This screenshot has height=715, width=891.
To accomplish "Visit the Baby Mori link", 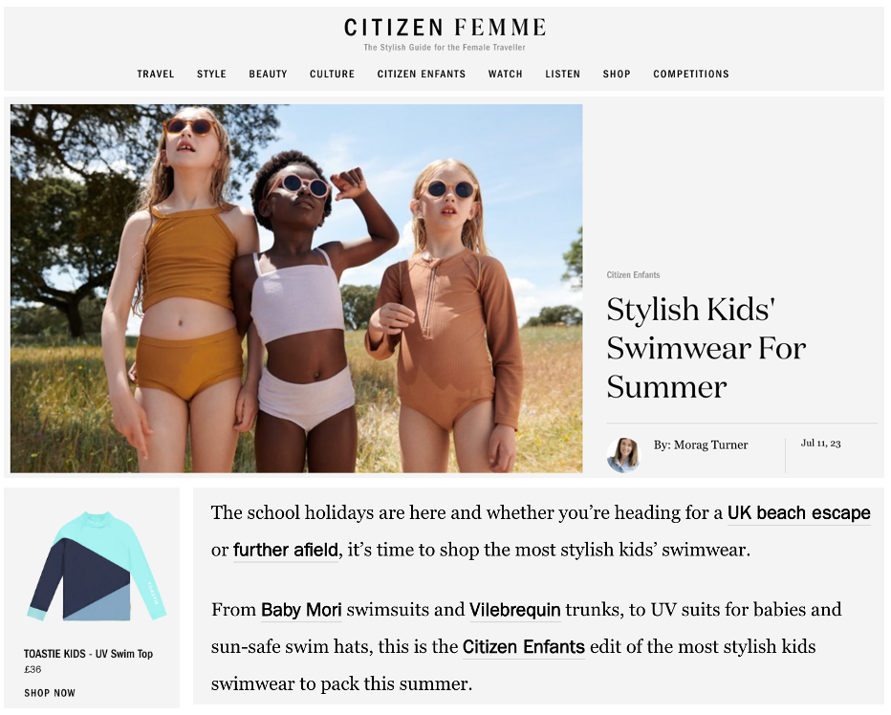I will [x=301, y=610].
